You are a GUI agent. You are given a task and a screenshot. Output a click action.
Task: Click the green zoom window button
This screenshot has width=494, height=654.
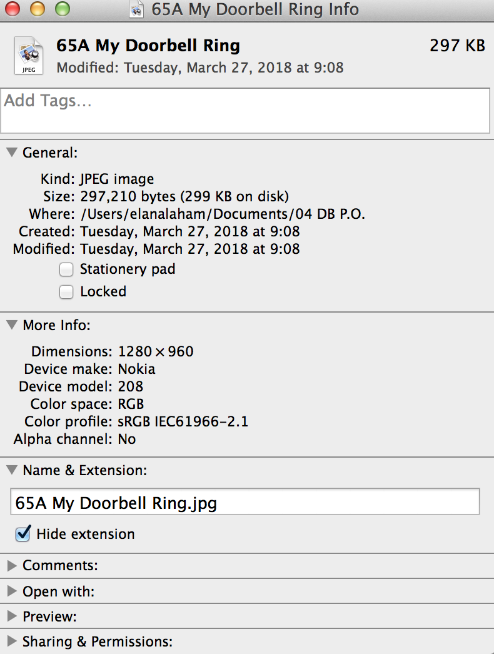[62, 9]
